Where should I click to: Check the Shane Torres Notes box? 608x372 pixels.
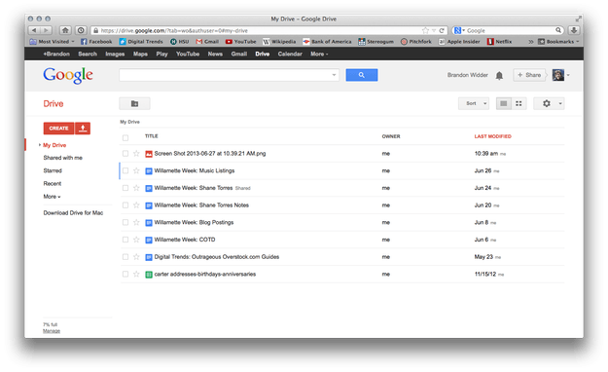(x=125, y=205)
